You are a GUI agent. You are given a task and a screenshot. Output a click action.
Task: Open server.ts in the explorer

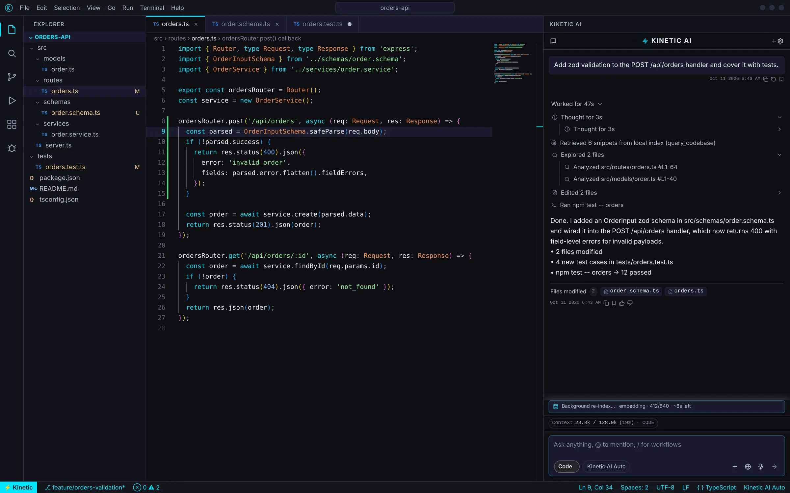click(85, 145)
